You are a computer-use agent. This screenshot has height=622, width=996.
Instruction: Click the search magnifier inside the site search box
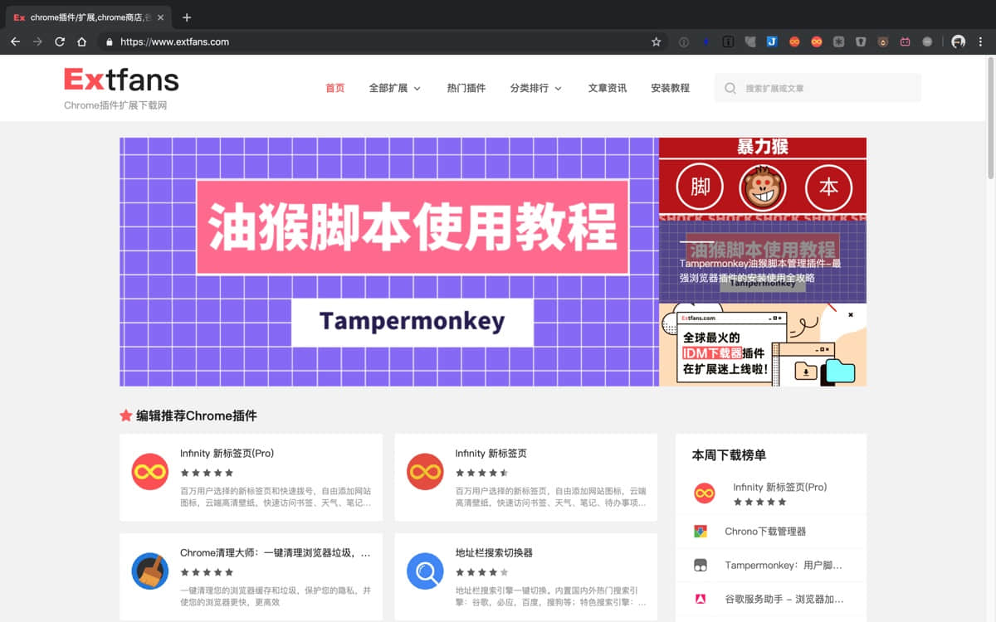coord(730,88)
